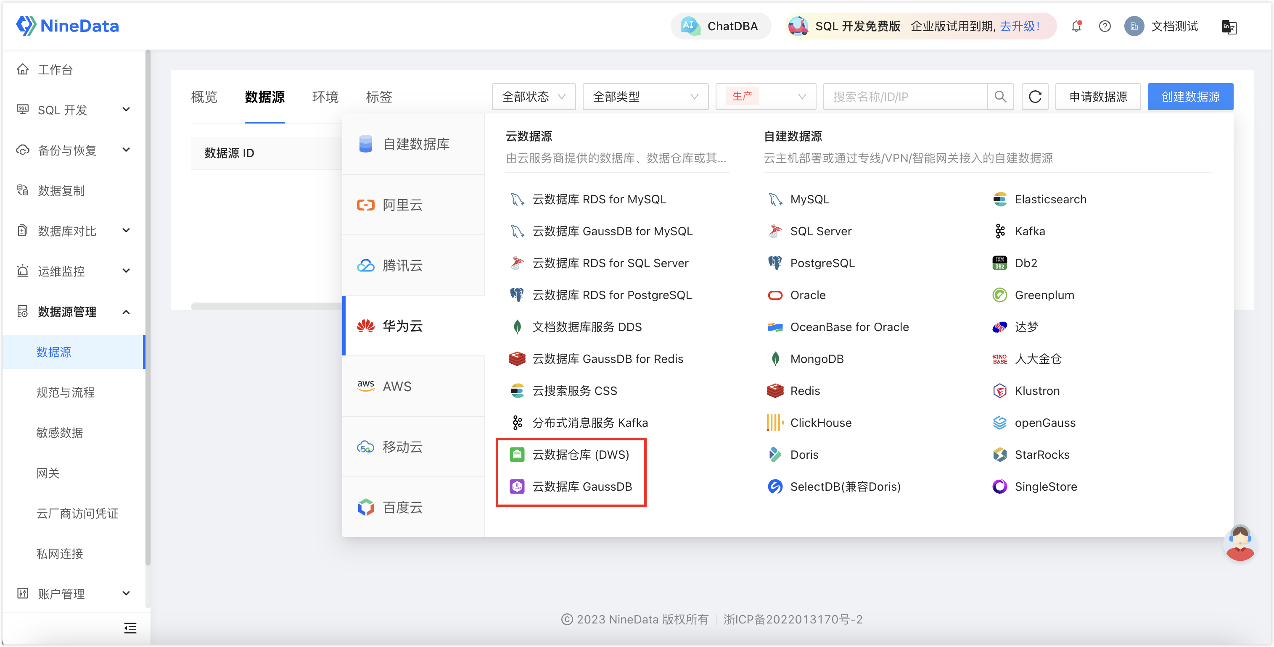The height and width of the screenshot is (647, 1274).
Task: Click the Greenplum green circle icon
Action: 999,295
